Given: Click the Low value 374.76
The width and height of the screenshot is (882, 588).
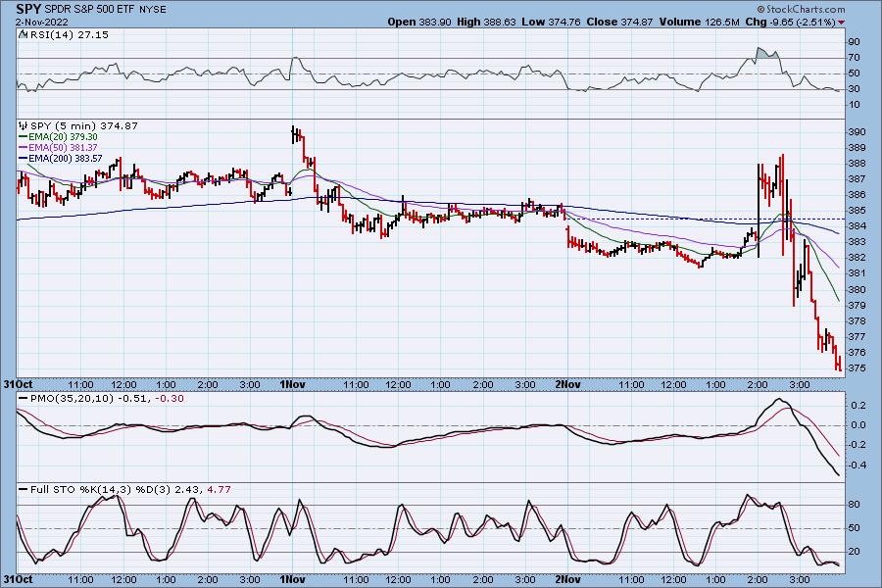Looking at the screenshot, I should pos(564,22).
